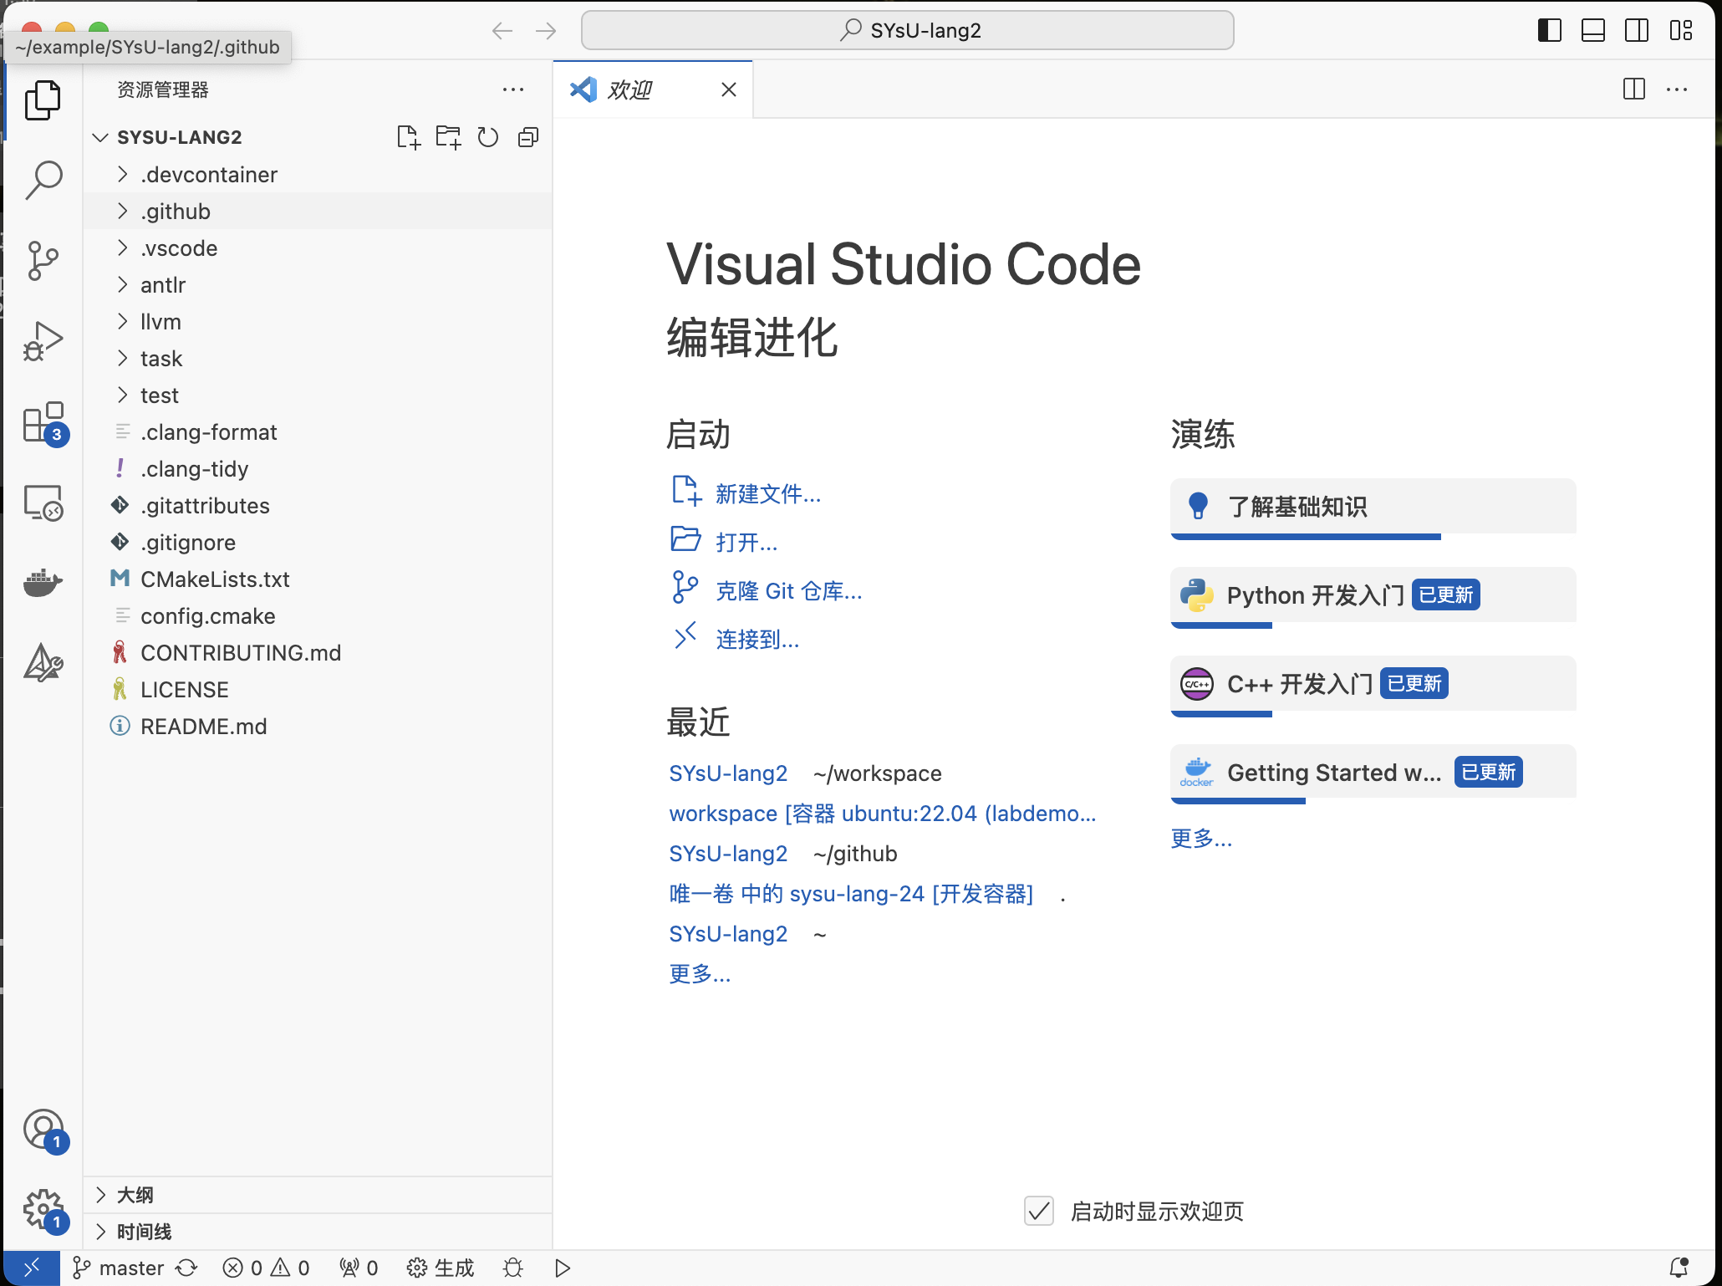1722x1286 pixels.
Task: Open the Search view in activity bar
Action: [43, 179]
